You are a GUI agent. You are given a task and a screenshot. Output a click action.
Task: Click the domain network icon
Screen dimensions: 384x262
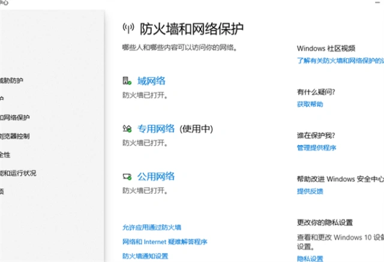[x=127, y=81]
